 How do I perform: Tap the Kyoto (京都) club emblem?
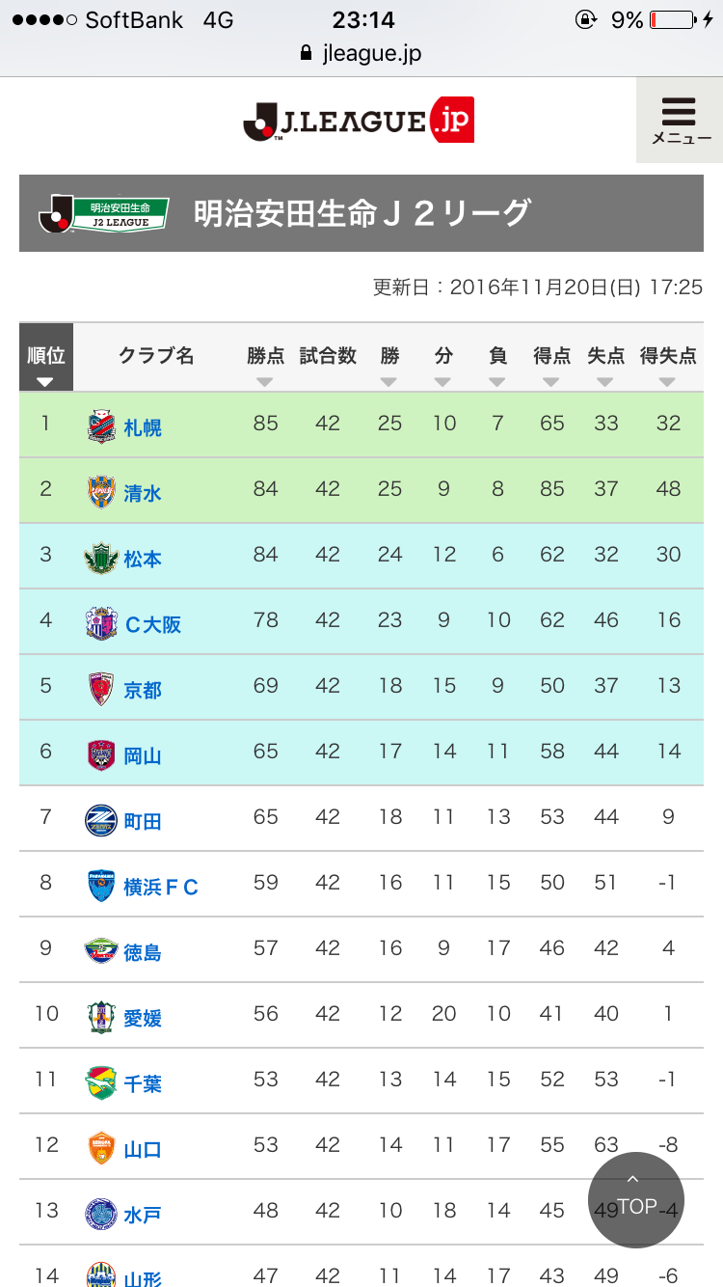coord(100,688)
